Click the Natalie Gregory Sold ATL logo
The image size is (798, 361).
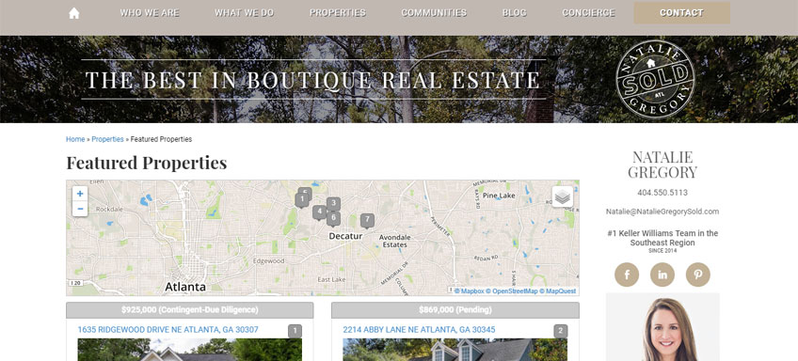click(x=655, y=79)
